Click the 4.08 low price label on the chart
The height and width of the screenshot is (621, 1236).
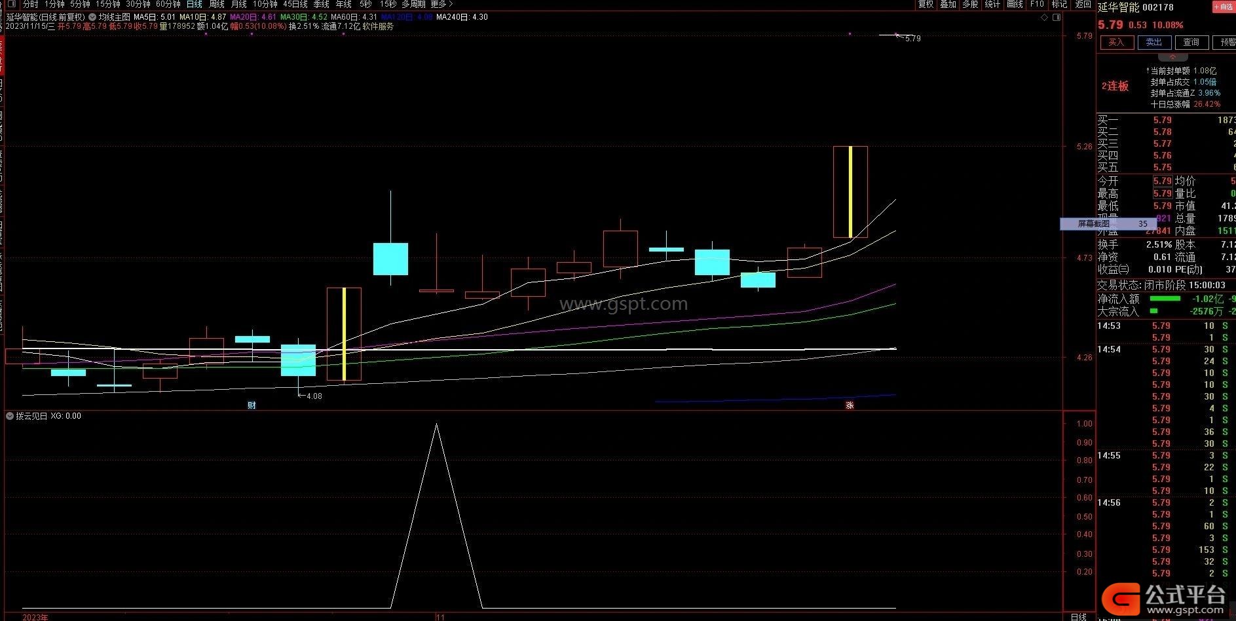tap(314, 396)
